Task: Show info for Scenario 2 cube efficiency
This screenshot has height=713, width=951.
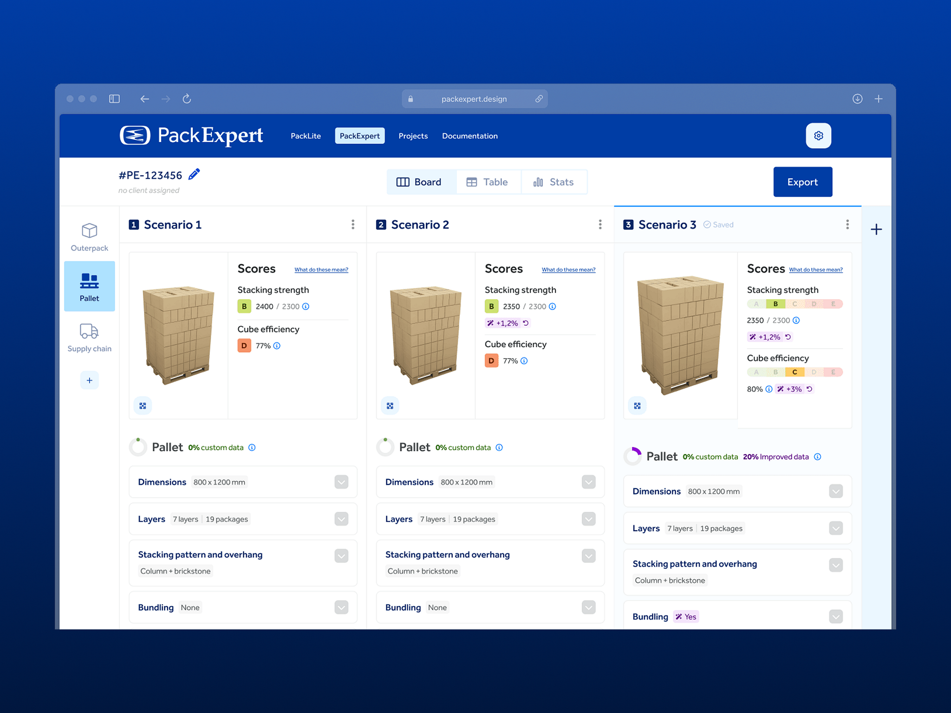Action: [x=524, y=361]
